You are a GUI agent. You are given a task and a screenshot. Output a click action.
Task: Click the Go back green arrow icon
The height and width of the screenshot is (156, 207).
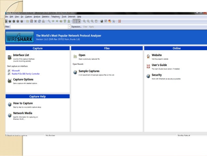[x=53, y=21]
